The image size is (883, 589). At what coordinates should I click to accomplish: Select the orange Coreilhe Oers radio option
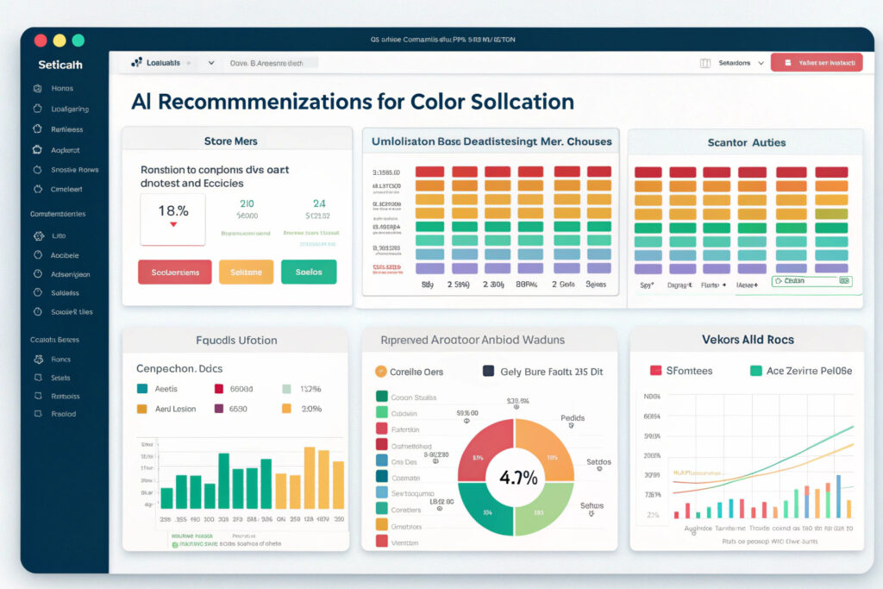(380, 372)
